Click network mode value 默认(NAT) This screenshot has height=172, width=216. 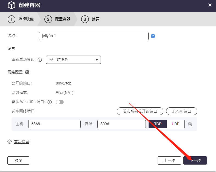point(64,92)
